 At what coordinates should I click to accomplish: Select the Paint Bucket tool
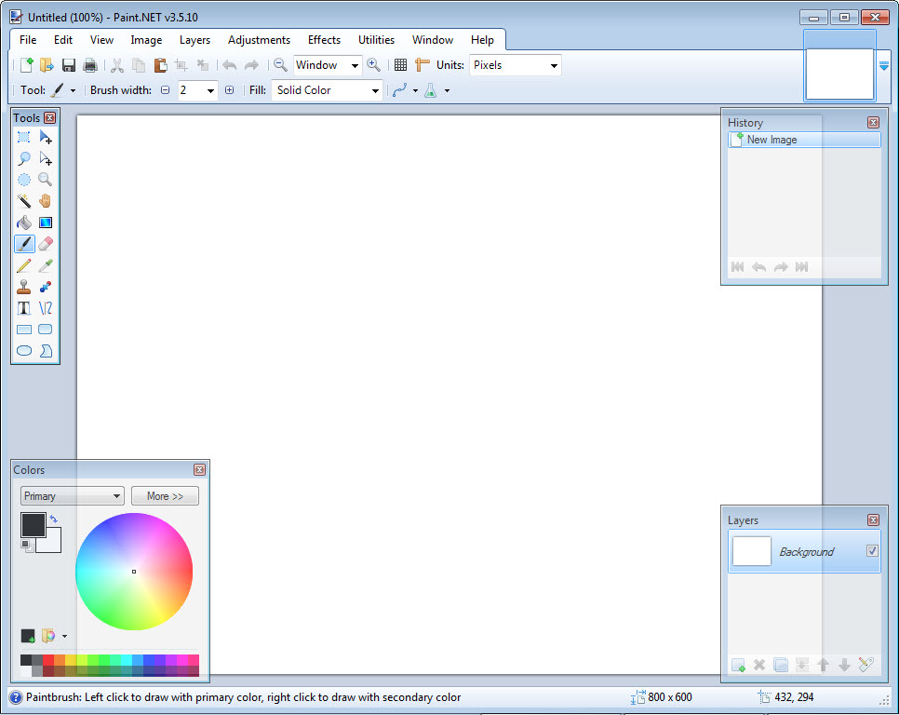click(23, 222)
